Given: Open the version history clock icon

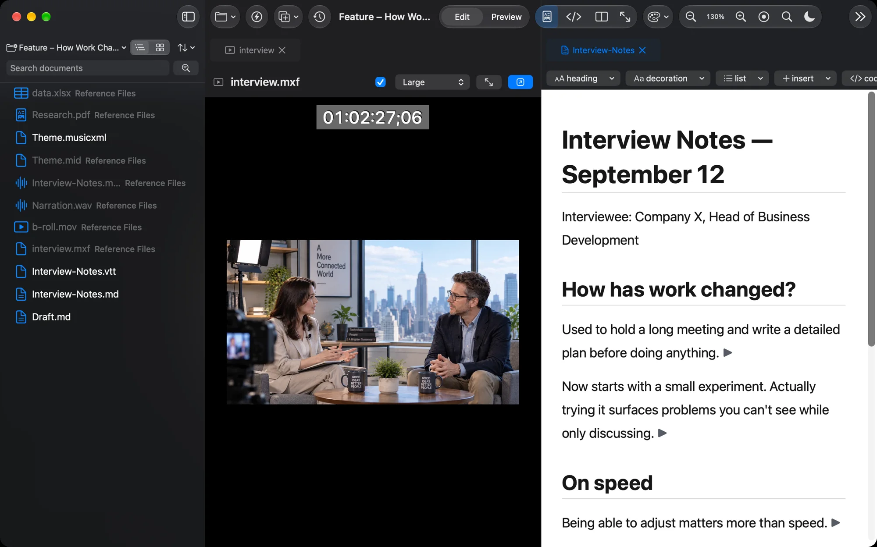Looking at the screenshot, I should (x=319, y=17).
